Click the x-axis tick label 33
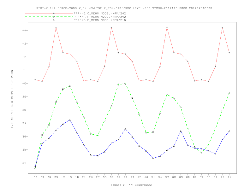The width and height of the screenshot is (250, 193). [111, 177]
